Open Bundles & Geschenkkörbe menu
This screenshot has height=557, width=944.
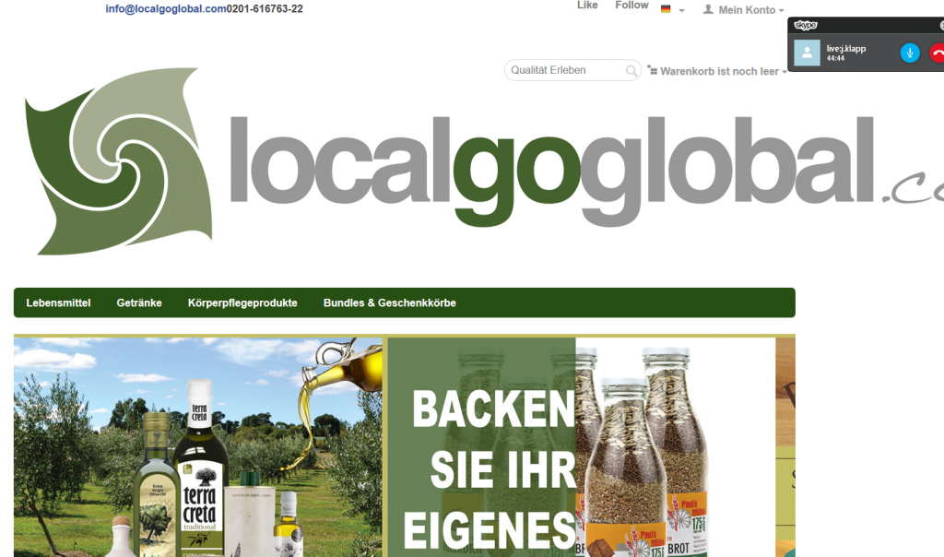coord(389,302)
